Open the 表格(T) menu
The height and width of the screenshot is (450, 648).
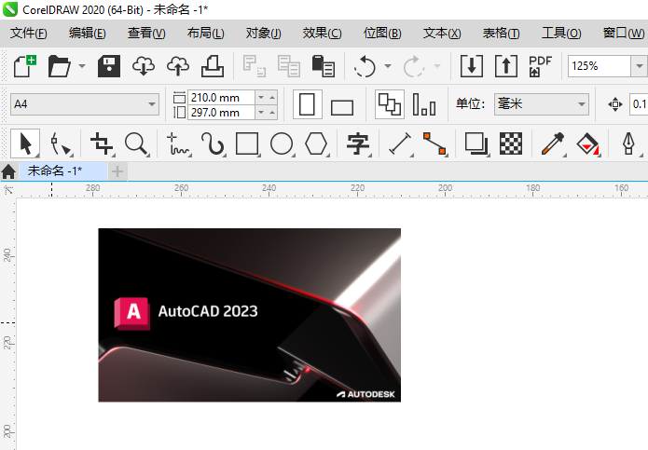(x=501, y=33)
